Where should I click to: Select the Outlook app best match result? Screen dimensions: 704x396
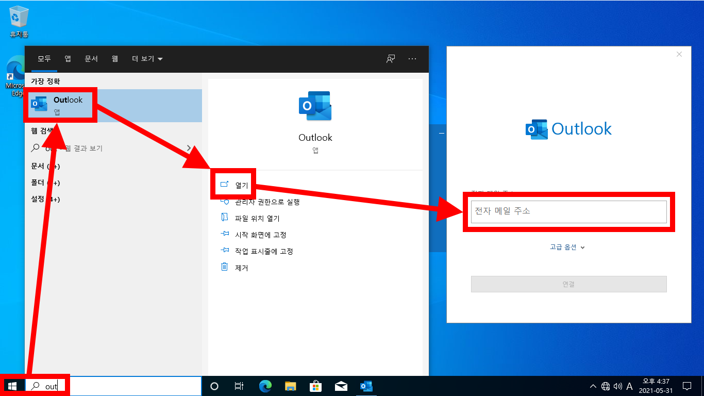[x=113, y=106]
